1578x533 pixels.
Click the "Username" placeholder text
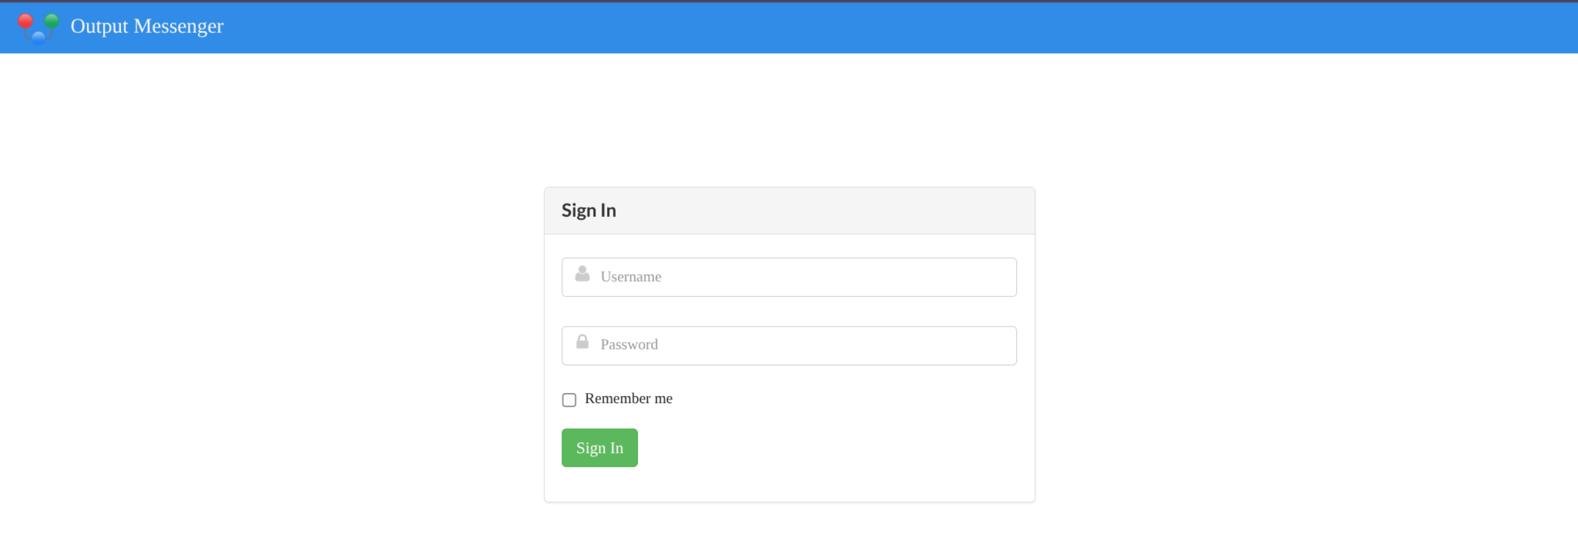(x=631, y=277)
